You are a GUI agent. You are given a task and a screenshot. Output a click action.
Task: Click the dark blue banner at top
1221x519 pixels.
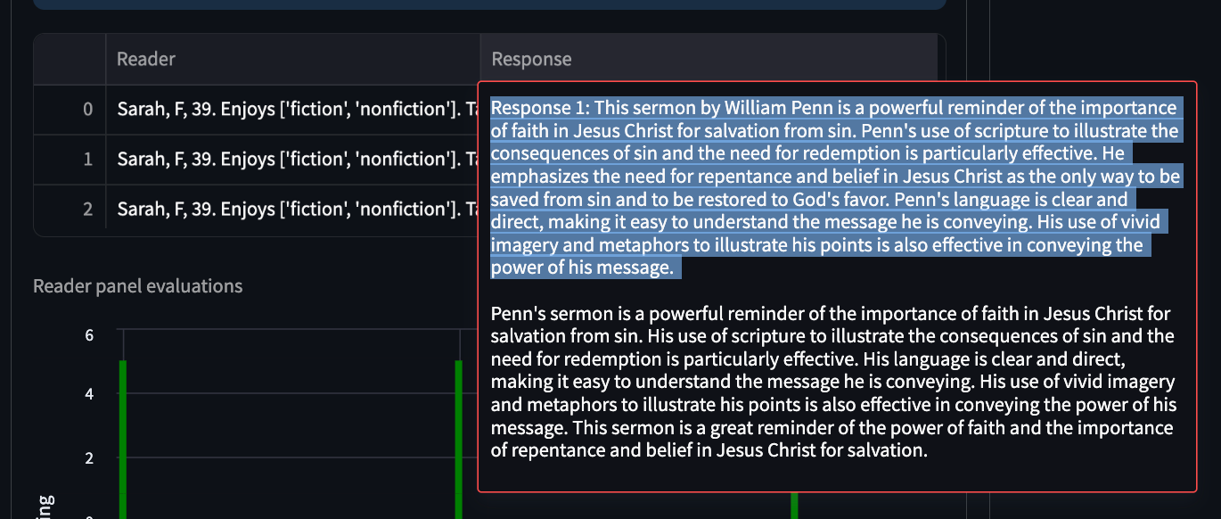pos(489,4)
